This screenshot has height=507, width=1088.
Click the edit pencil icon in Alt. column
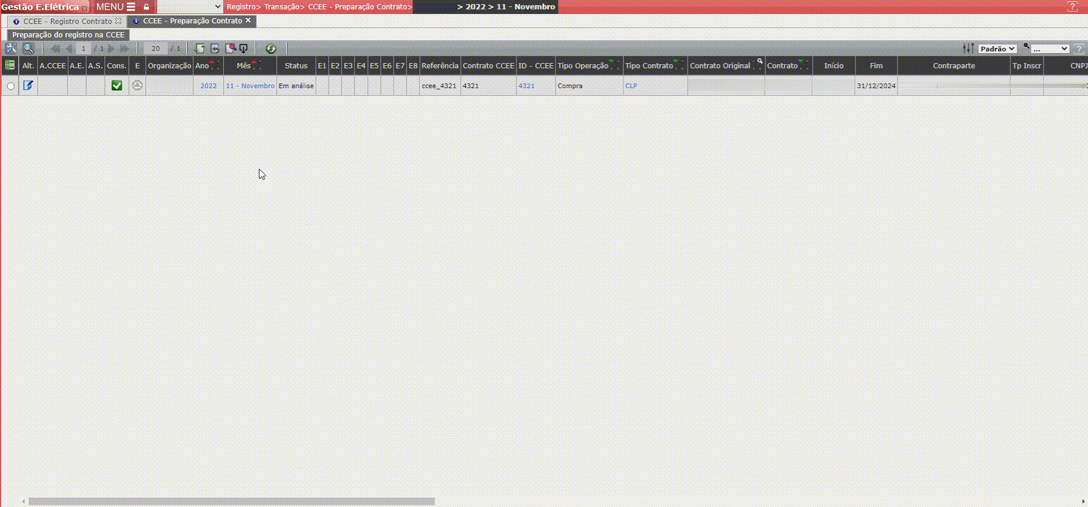coord(28,85)
